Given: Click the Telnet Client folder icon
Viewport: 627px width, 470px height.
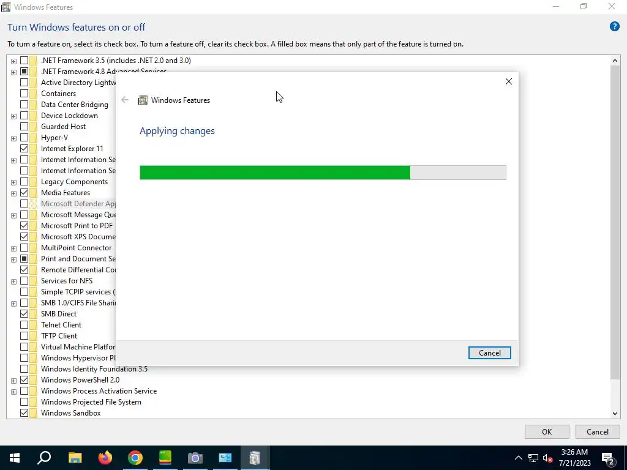Looking at the screenshot, I should [x=34, y=325].
